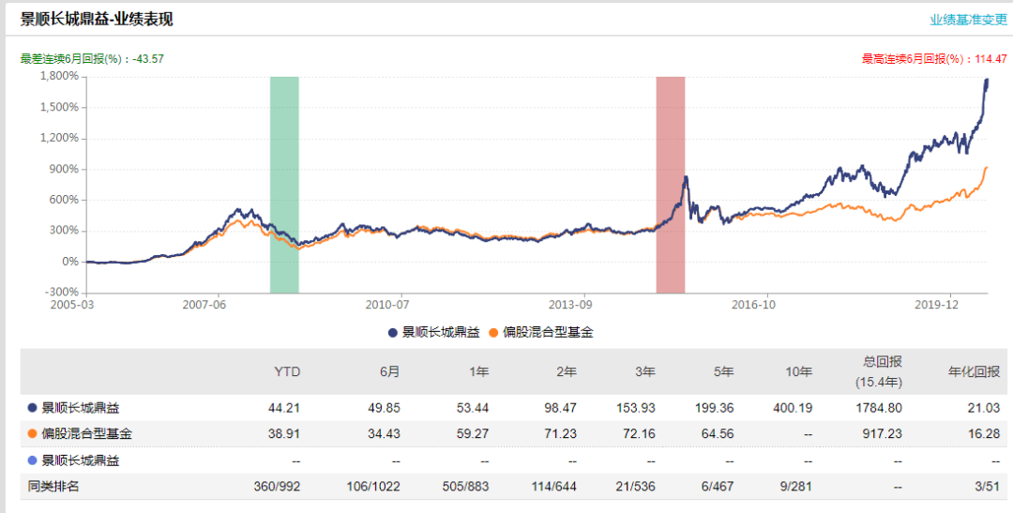The image size is (1013, 513).
Task: Click the benchmark 1-year value 59.27
Action: point(472,433)
